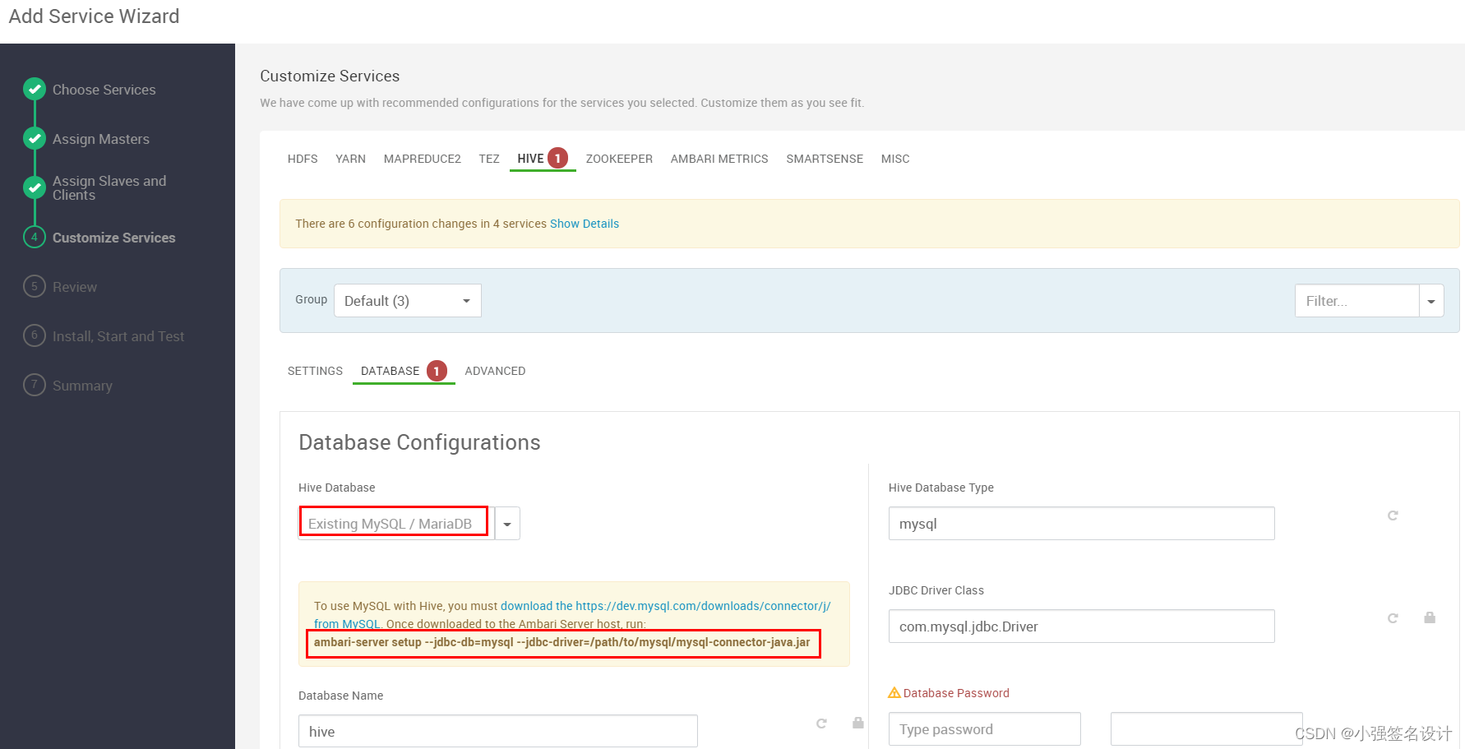Click the red alert badge on DATABASE tab

(x=437, y=371)
